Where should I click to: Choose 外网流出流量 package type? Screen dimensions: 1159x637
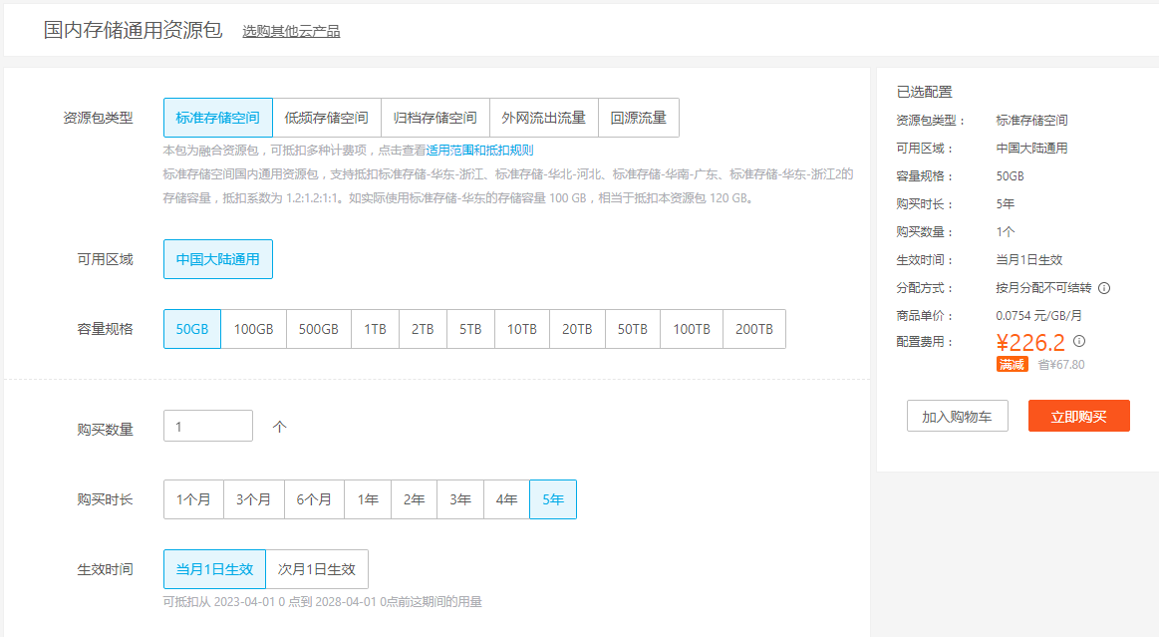tap(543, 118)
